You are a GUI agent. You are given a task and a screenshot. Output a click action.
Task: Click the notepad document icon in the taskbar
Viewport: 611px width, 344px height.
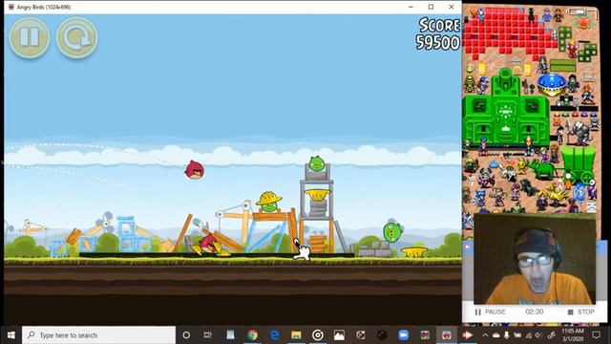(231, 335)
